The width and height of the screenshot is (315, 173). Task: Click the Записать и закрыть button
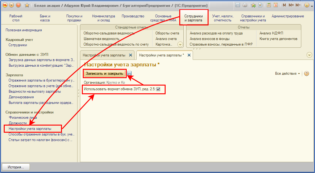105,73
